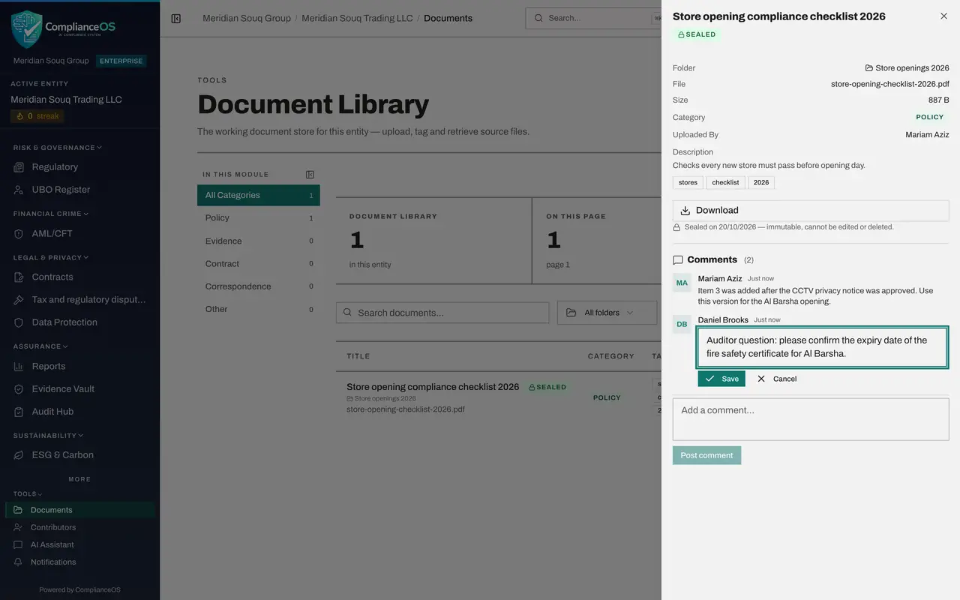Image resolution: width=960 pixels, height=600 pixels.
Task: Click the ENTERPRISE plan badge
Action: click(121, 61)
